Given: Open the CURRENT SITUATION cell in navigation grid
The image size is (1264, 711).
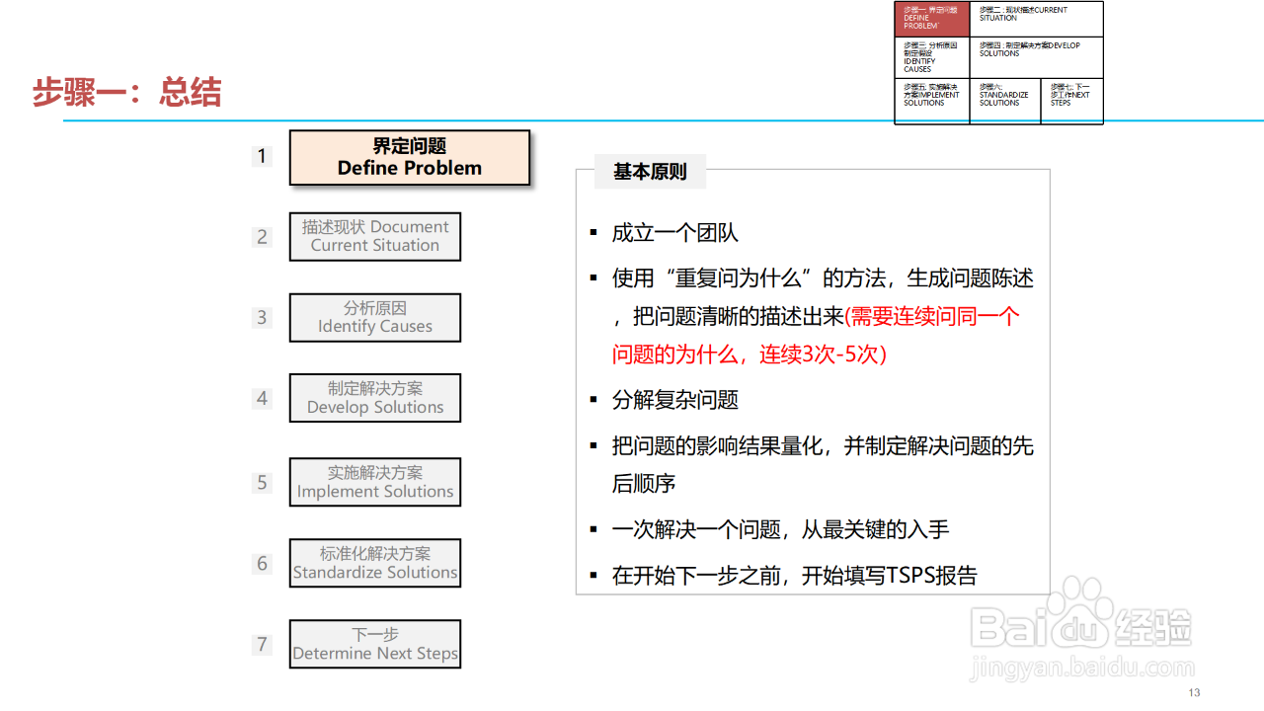Looking at the screenshot, I should click(1036, 20).
